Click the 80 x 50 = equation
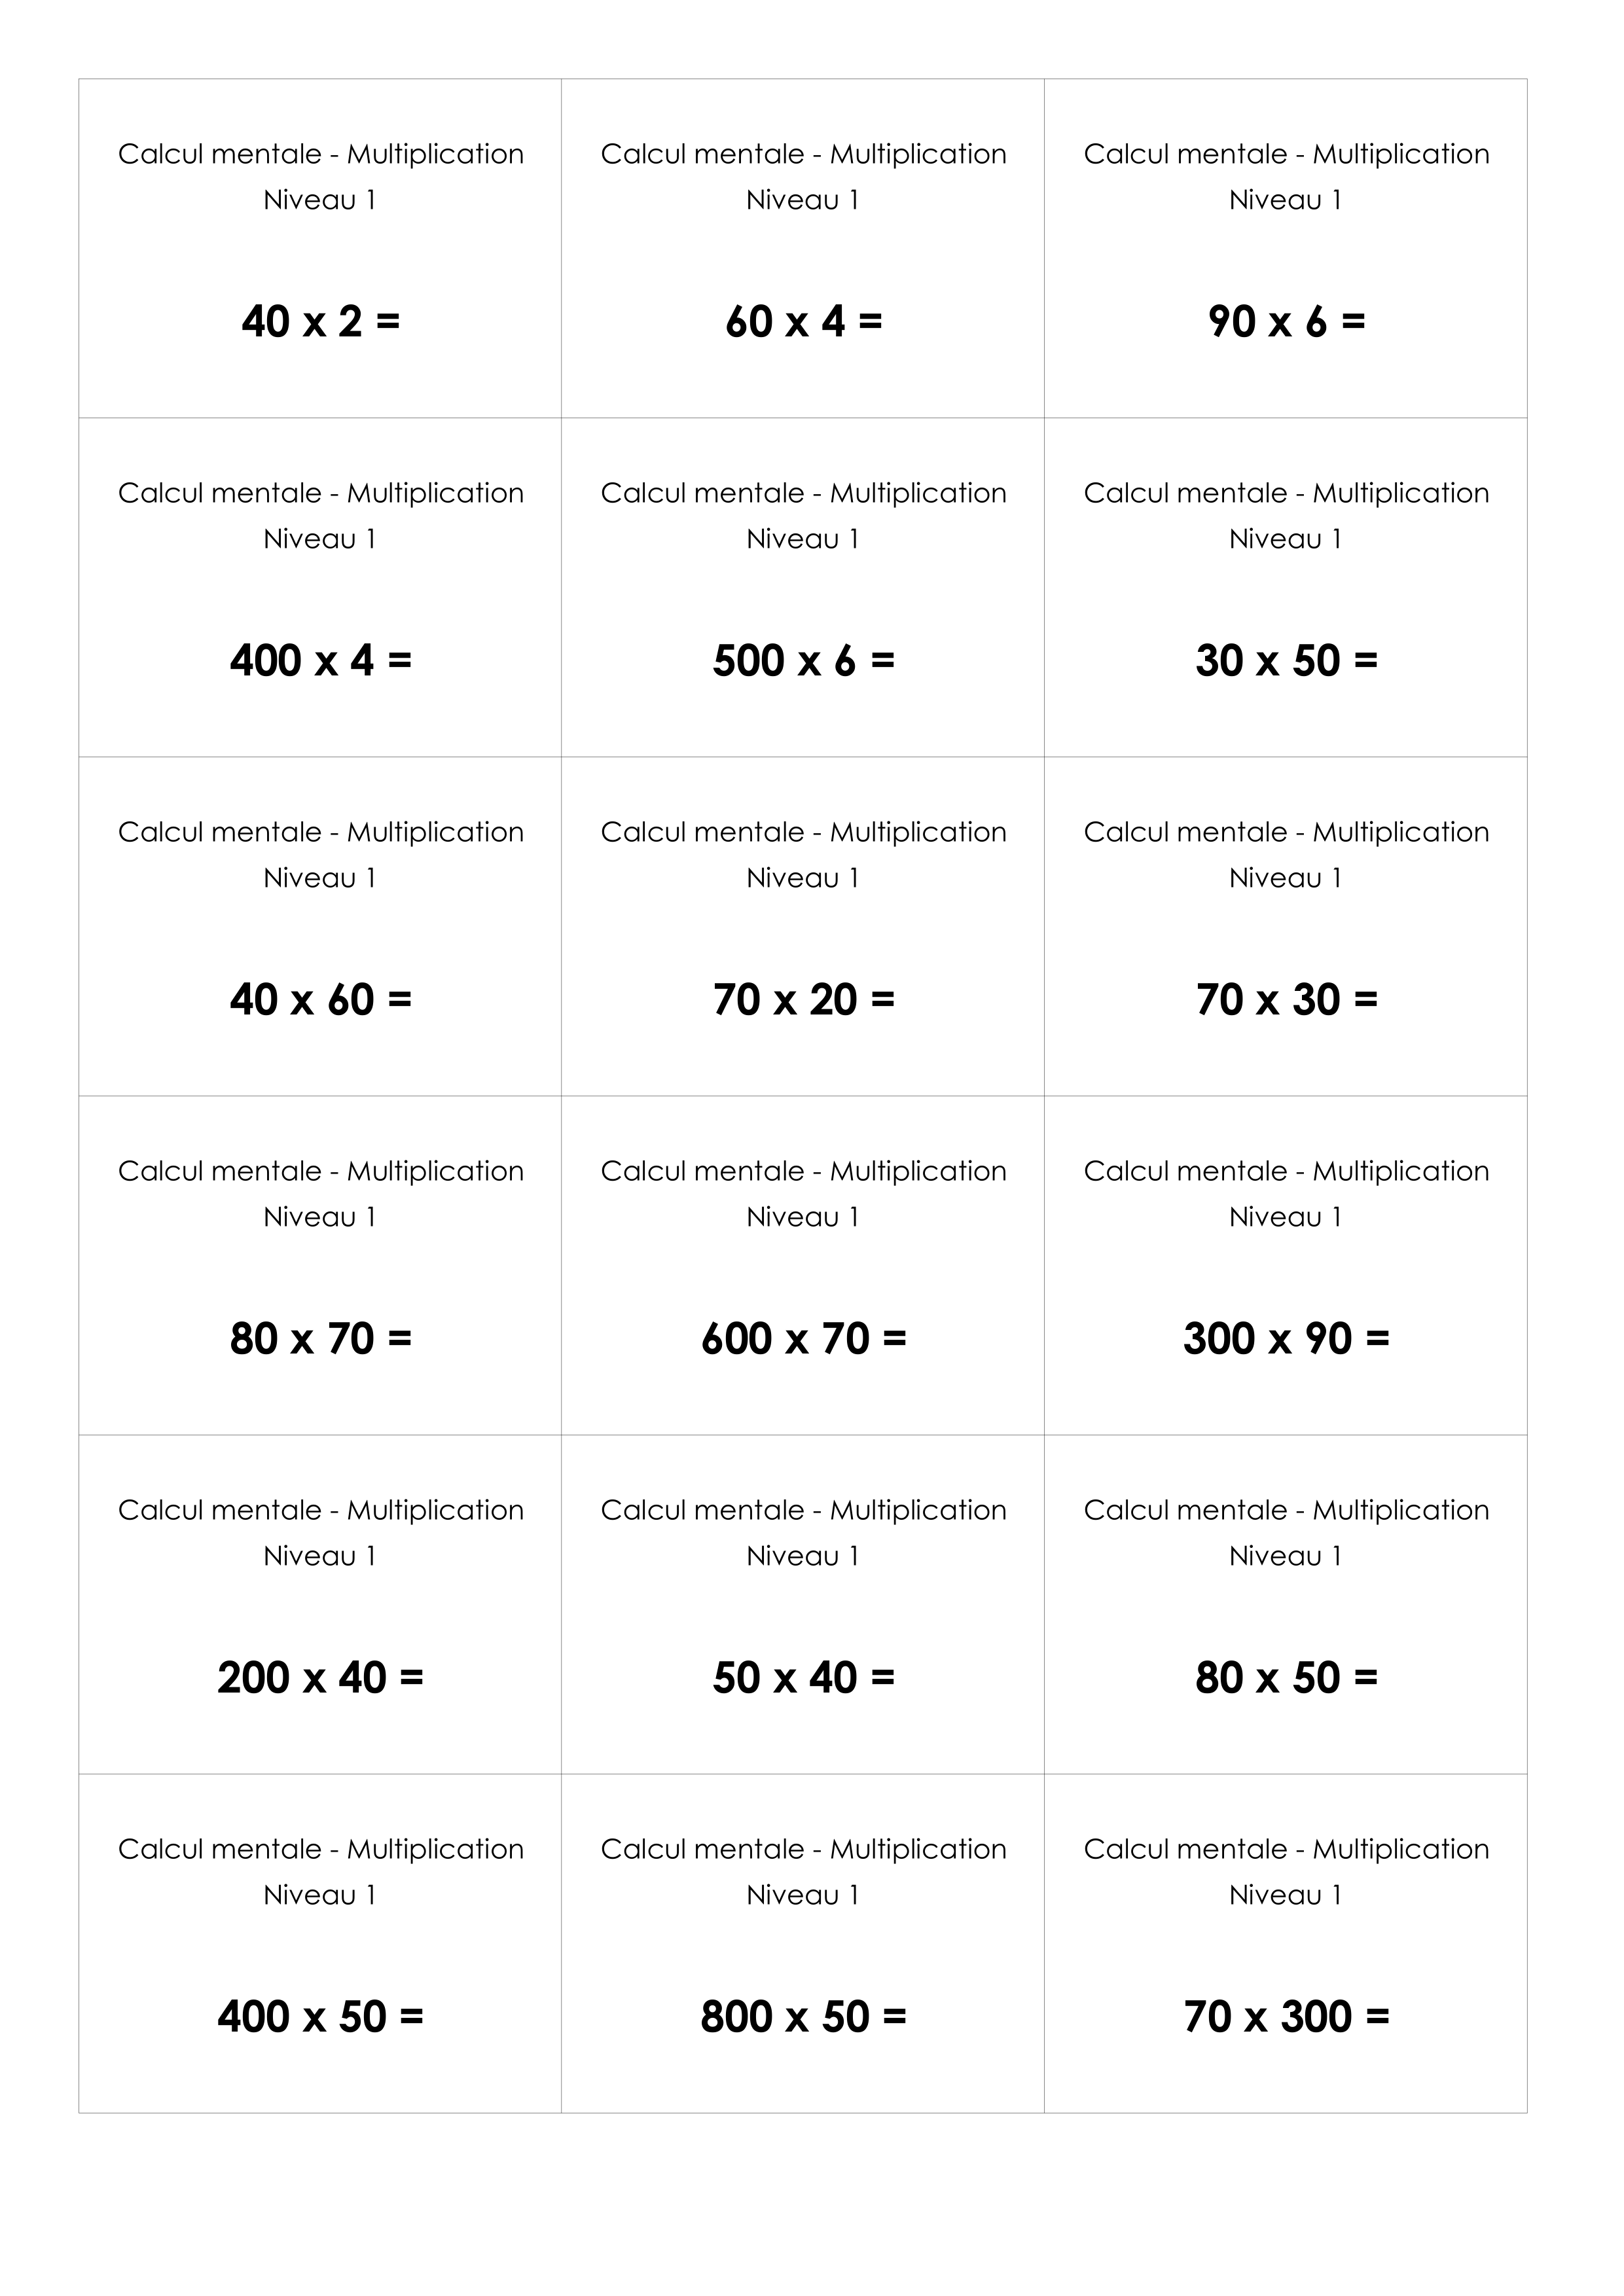 click(1286, 1678)
